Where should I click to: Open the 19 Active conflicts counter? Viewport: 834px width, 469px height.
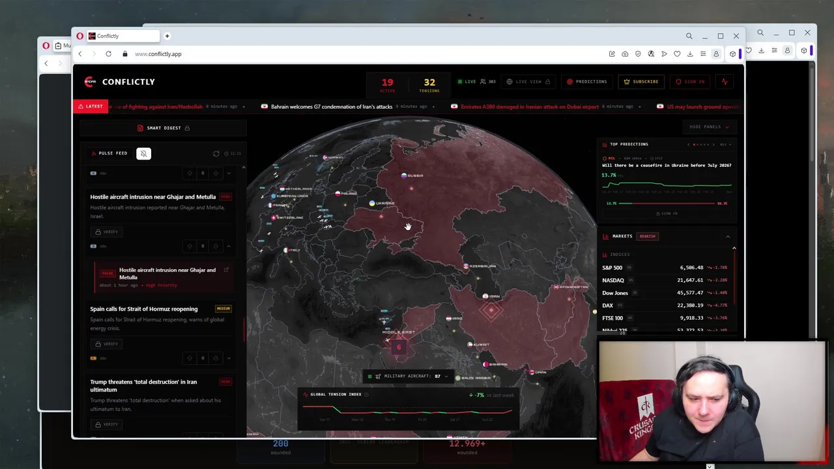[x=387, y=85]
